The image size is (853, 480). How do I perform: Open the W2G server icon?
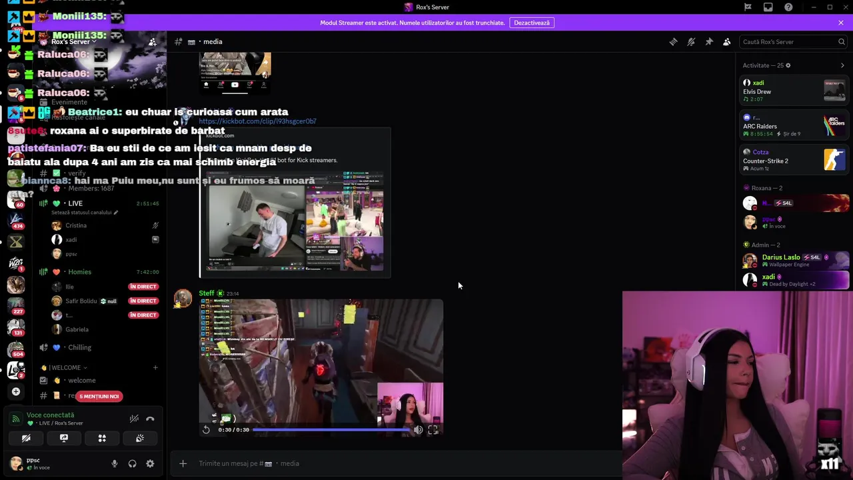point(16,263)
